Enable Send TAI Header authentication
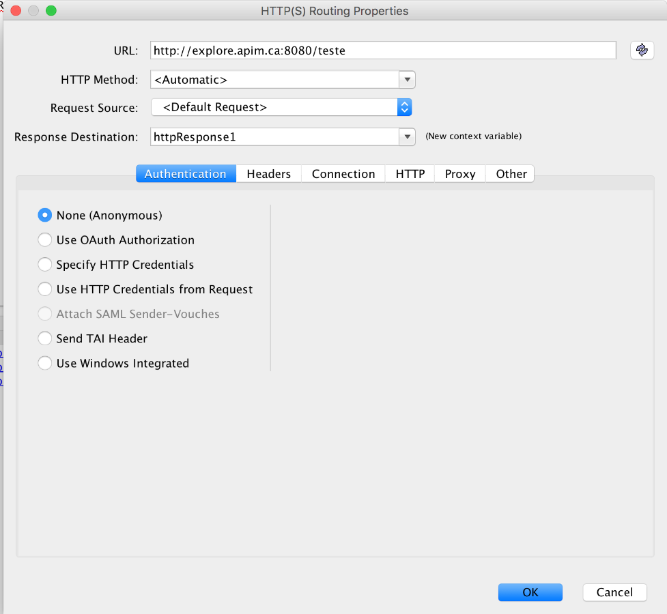The height and width of the screenshot is (614, 667). 44,338
